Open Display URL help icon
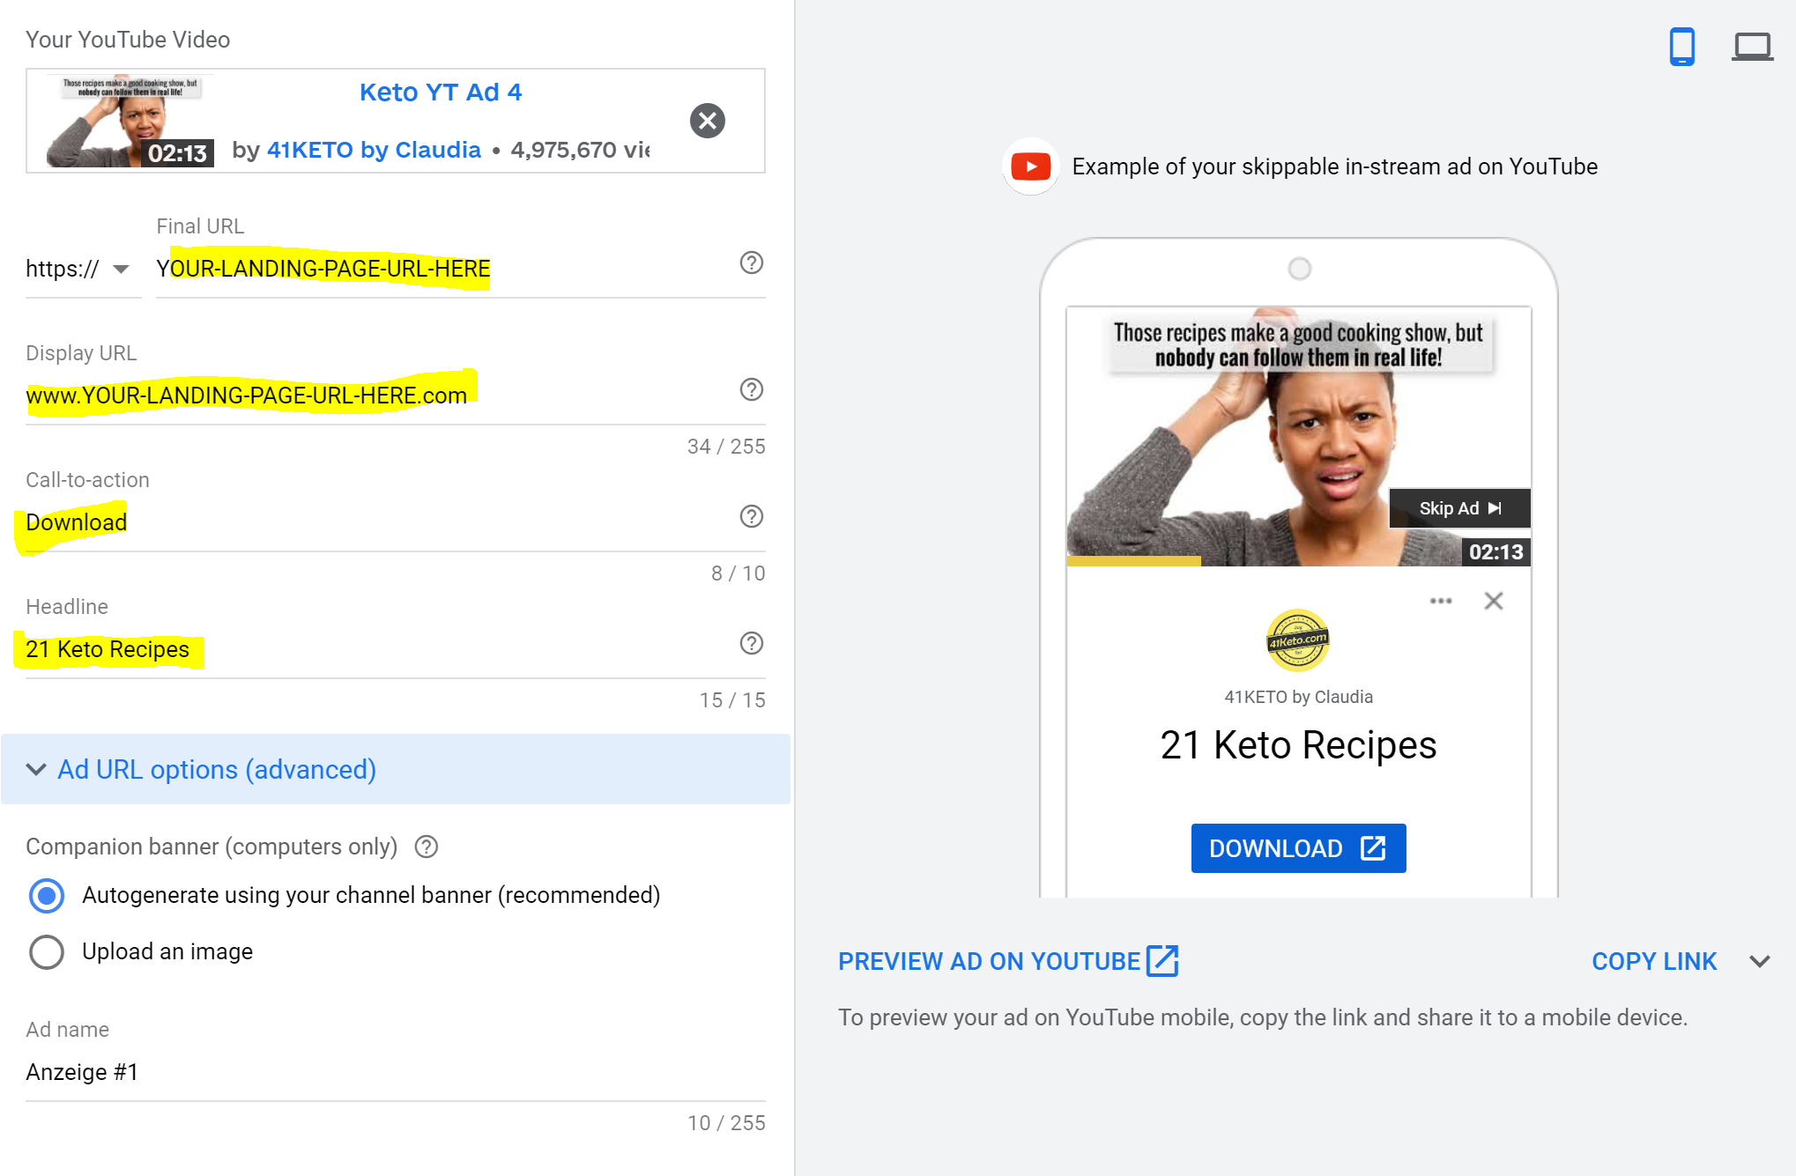The height and width of the screenshot is (1176, 1796). click(751, 389)
